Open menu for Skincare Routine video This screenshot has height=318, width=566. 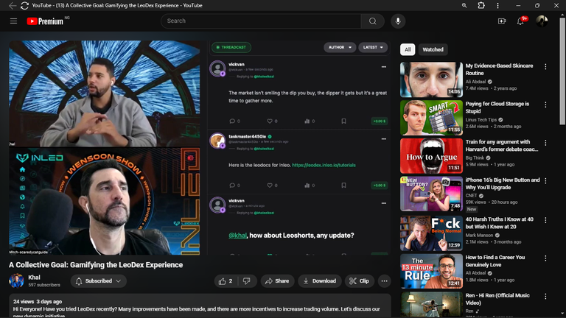click(545, 67)
